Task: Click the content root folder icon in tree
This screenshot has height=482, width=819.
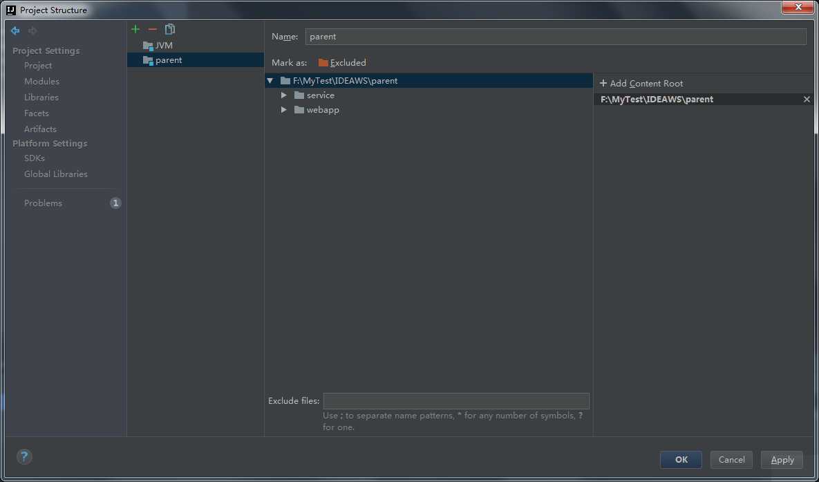Action: point(285,80)
